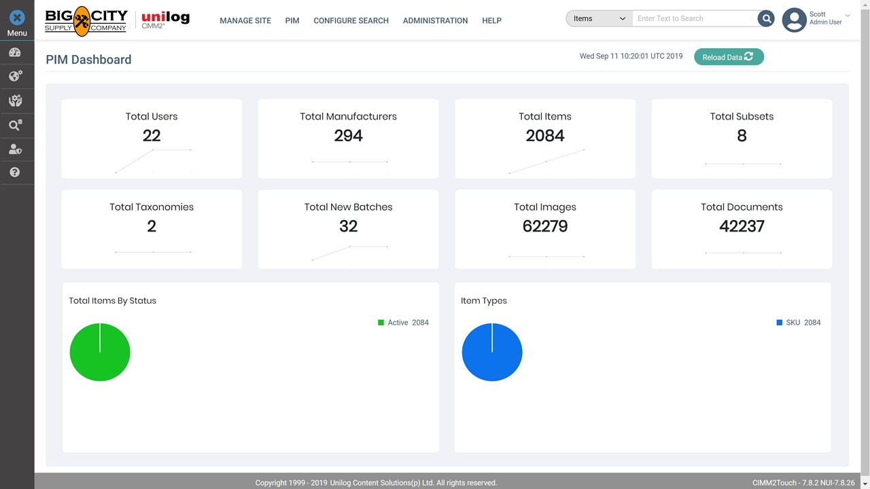Focus the Enter Text to Search field
This screenshot has width=870, height=489.
pyautogui.click(x=694, y=19)
